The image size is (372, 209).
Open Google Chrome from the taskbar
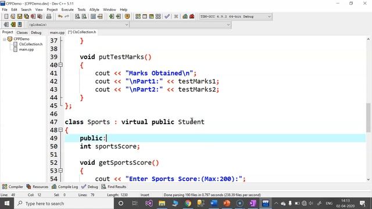click(x=188, y=203)
